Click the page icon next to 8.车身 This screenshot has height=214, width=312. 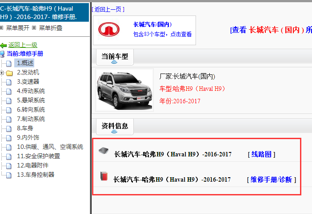pos(9,129)
